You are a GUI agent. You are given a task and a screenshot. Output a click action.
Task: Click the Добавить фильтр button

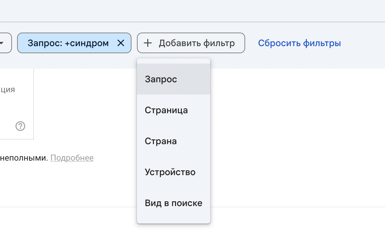coord(191,43)
